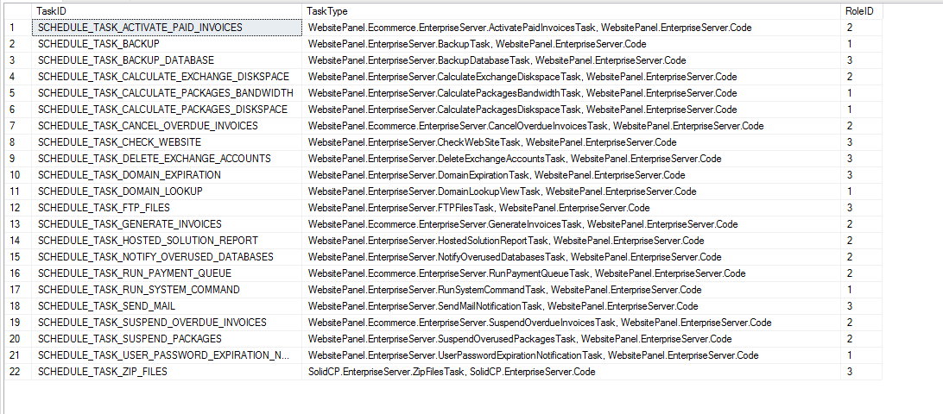This screenshot has width=943, height=414.
Task: Click the RoleID column header
Action: (x=861, y=11)
